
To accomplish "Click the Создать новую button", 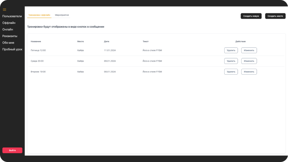I will [x=251, y=16].
